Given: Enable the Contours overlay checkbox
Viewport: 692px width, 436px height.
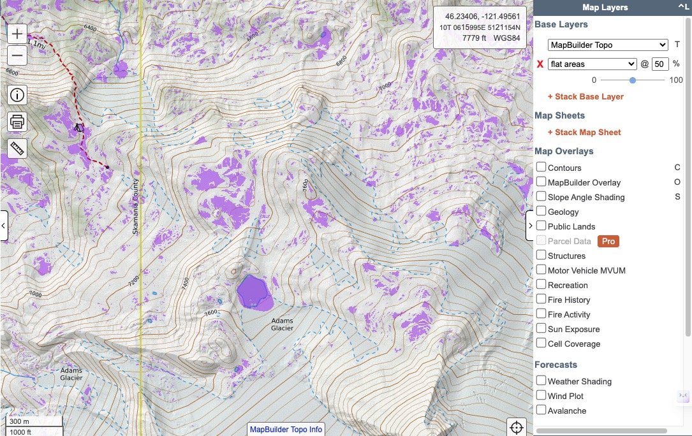Looking at the screenshot, I should pyautogui.click(x=541, y=167).
